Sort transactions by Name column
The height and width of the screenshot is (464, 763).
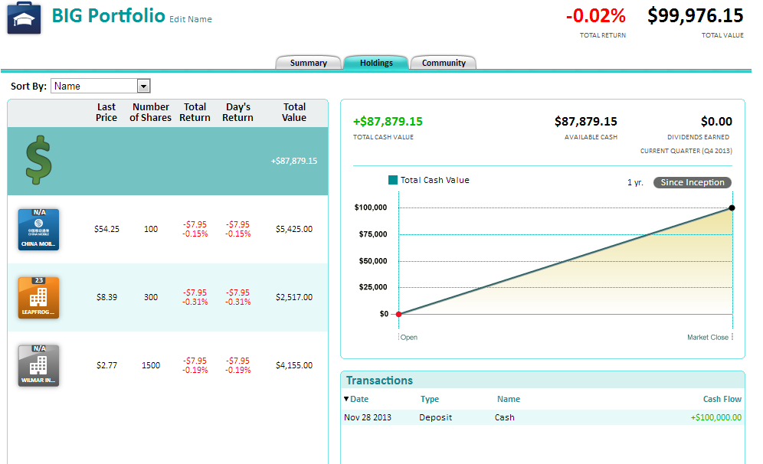point(508,399)
